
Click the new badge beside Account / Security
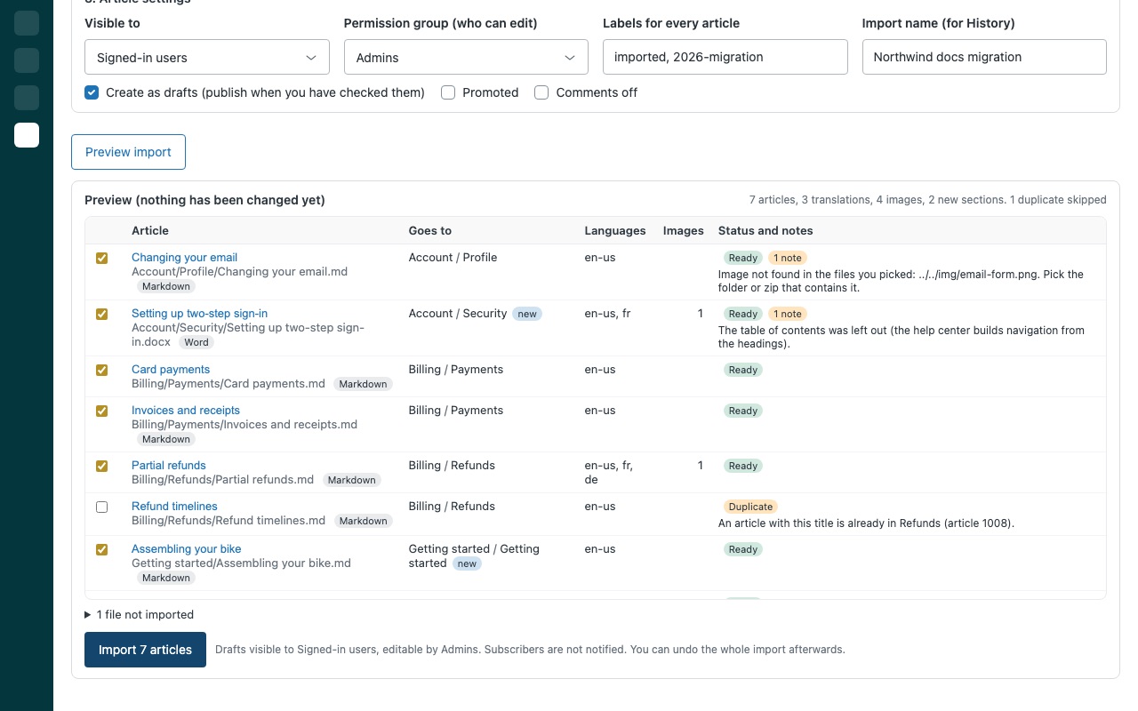(x=527, y=314)
